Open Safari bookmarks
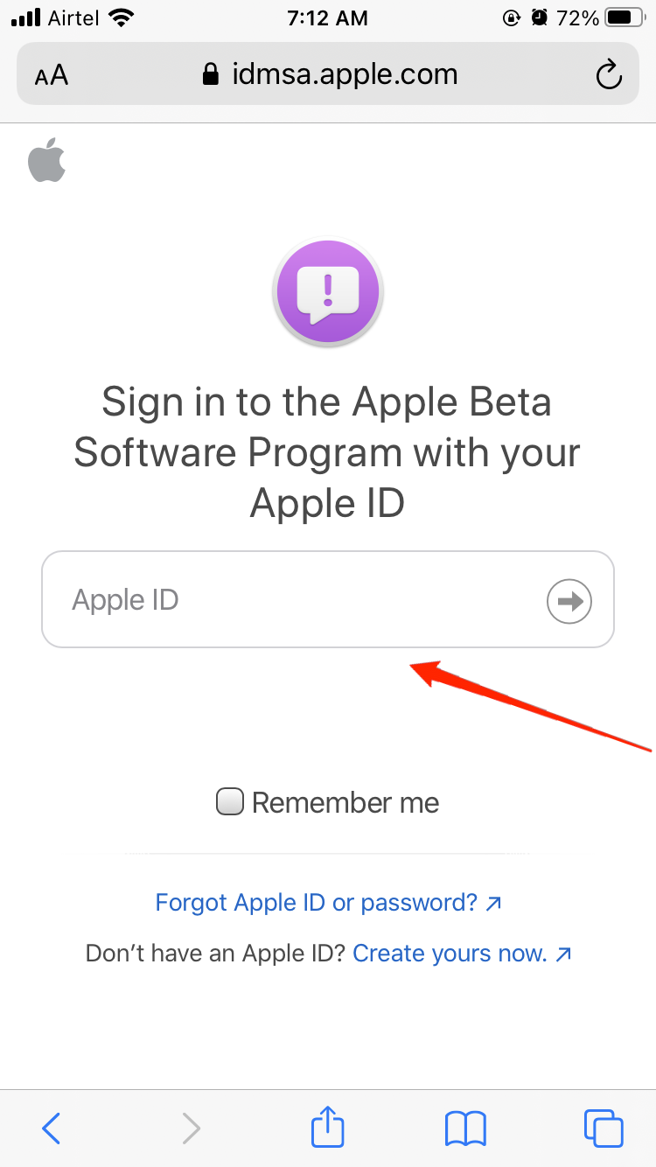 [x=465, y=1128]
